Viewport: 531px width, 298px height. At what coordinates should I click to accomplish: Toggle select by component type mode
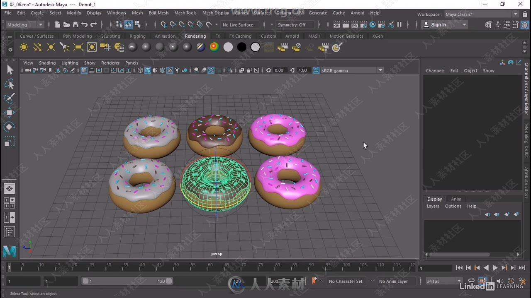tap(137, 25)
